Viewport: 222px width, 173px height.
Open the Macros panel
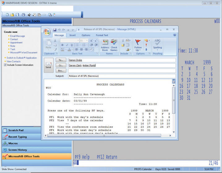point(37,143)
